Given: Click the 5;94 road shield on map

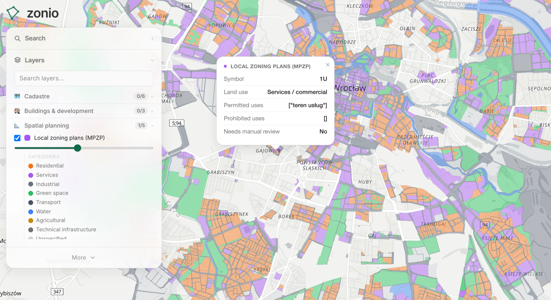Looking at the screenshot, I should point(177,123).
